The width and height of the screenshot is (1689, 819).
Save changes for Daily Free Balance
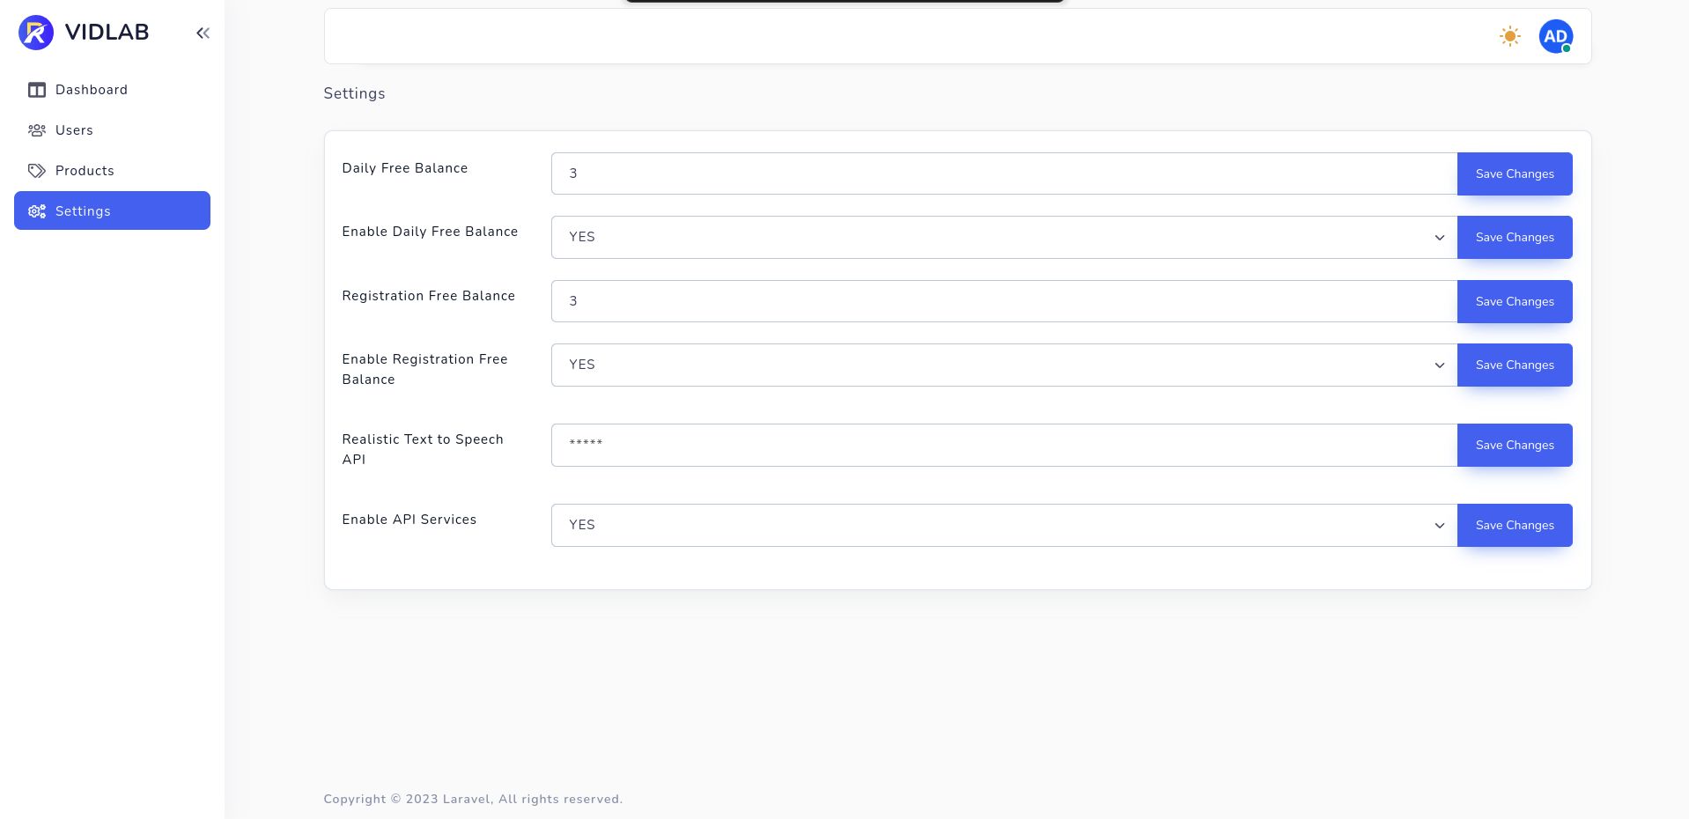pyautogui.click(x=1515, y=173)
